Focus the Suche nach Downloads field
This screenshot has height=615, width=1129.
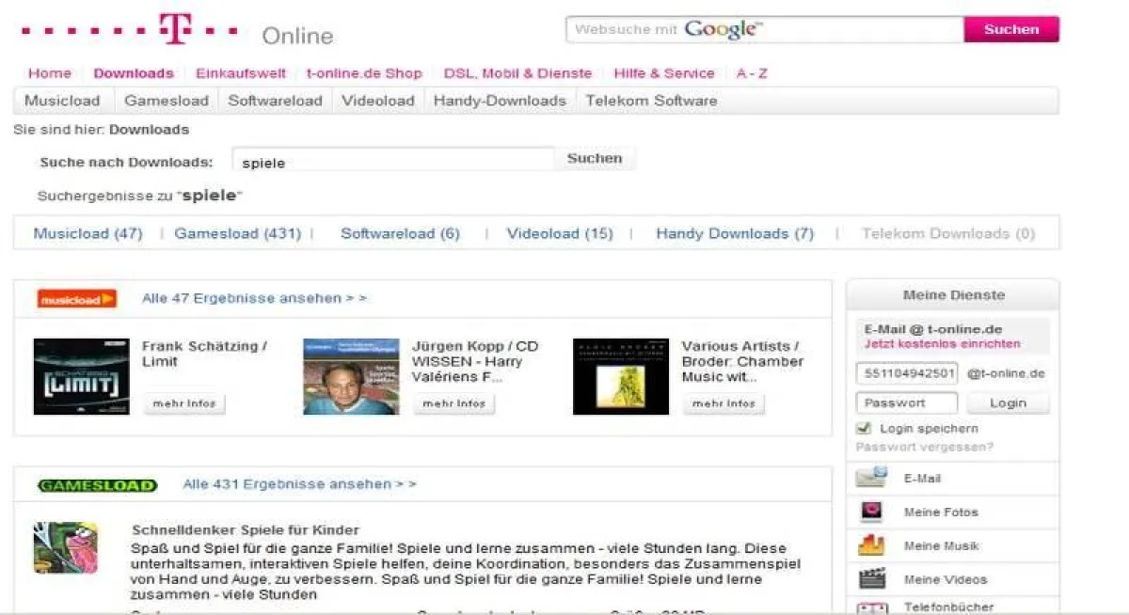click(392, 162)
